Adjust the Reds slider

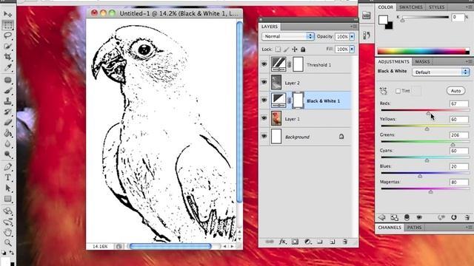(428, 113)
